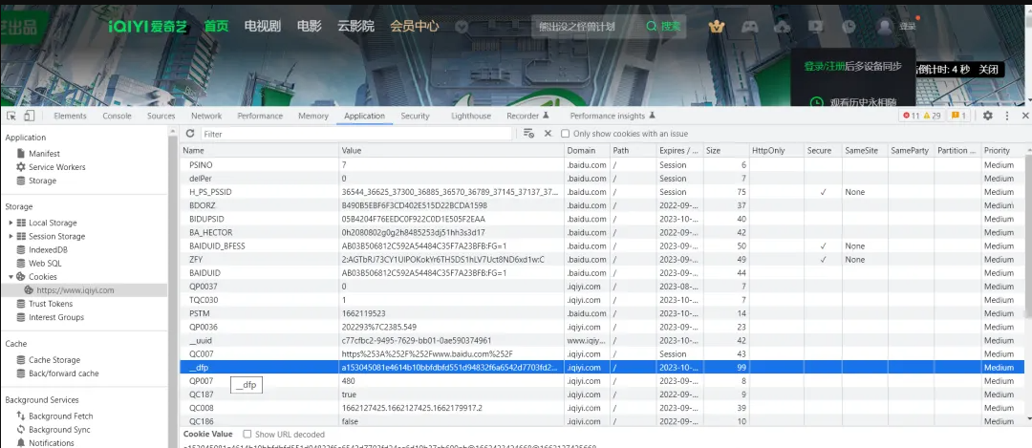1032x448 pixels.
Task: Click the iQIYI VIP crown icon
Action: [x=716, y=27]
